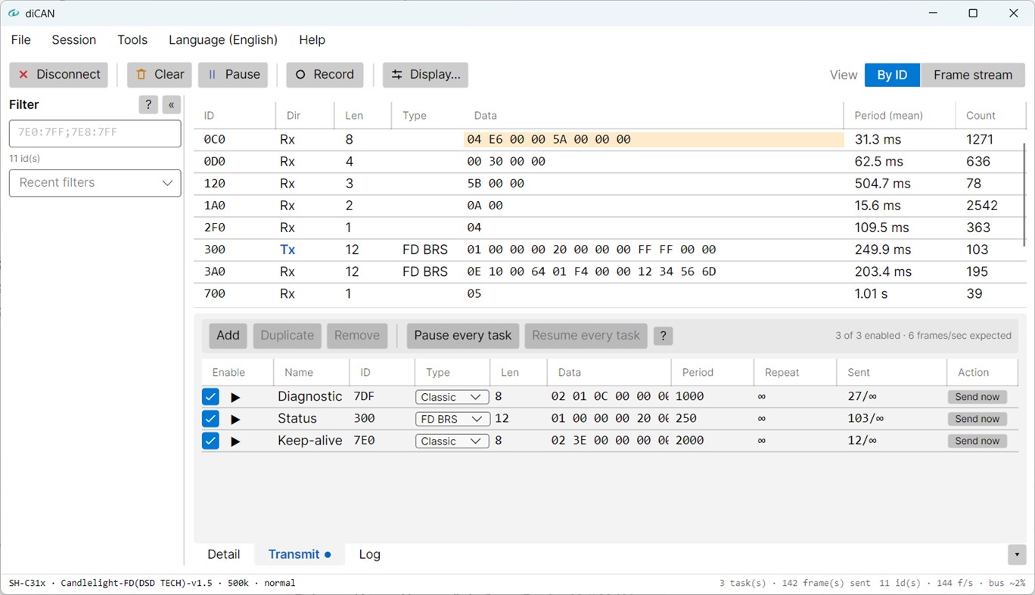
Task: Open the Language (English) menu
Action: (223, 40)
